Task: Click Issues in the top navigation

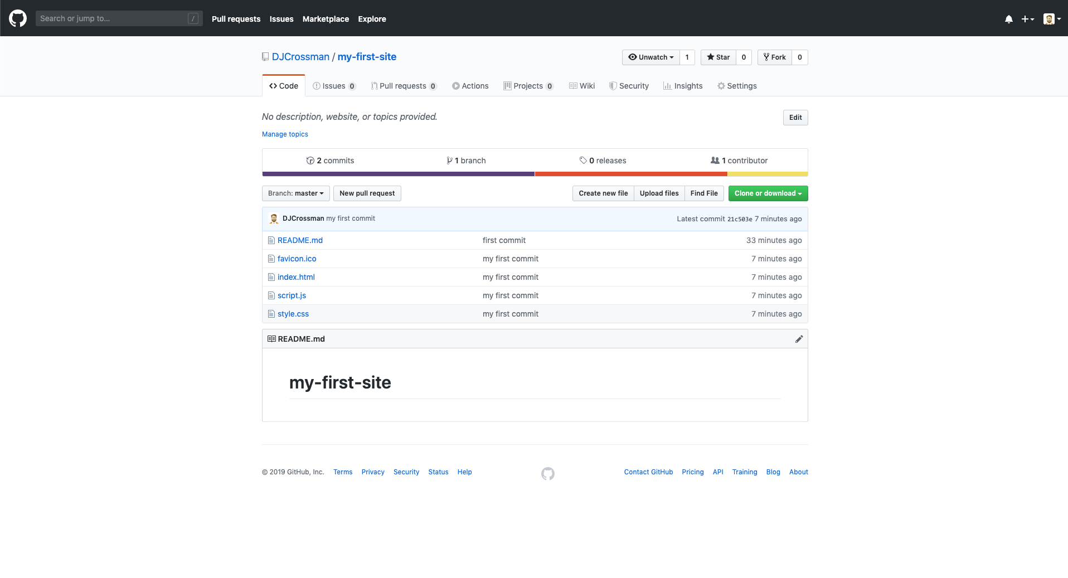Action: click(281, 19)
